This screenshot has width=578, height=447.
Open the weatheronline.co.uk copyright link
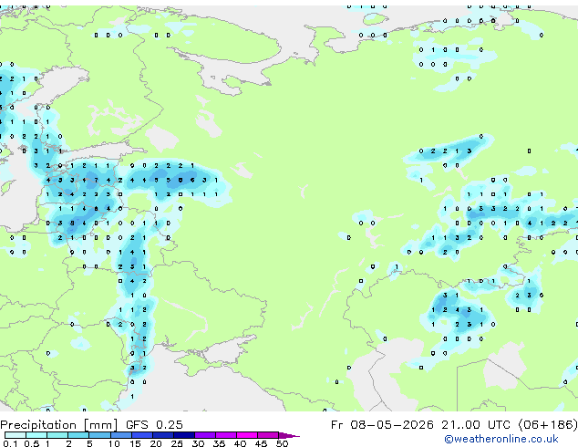click(501, 439)
